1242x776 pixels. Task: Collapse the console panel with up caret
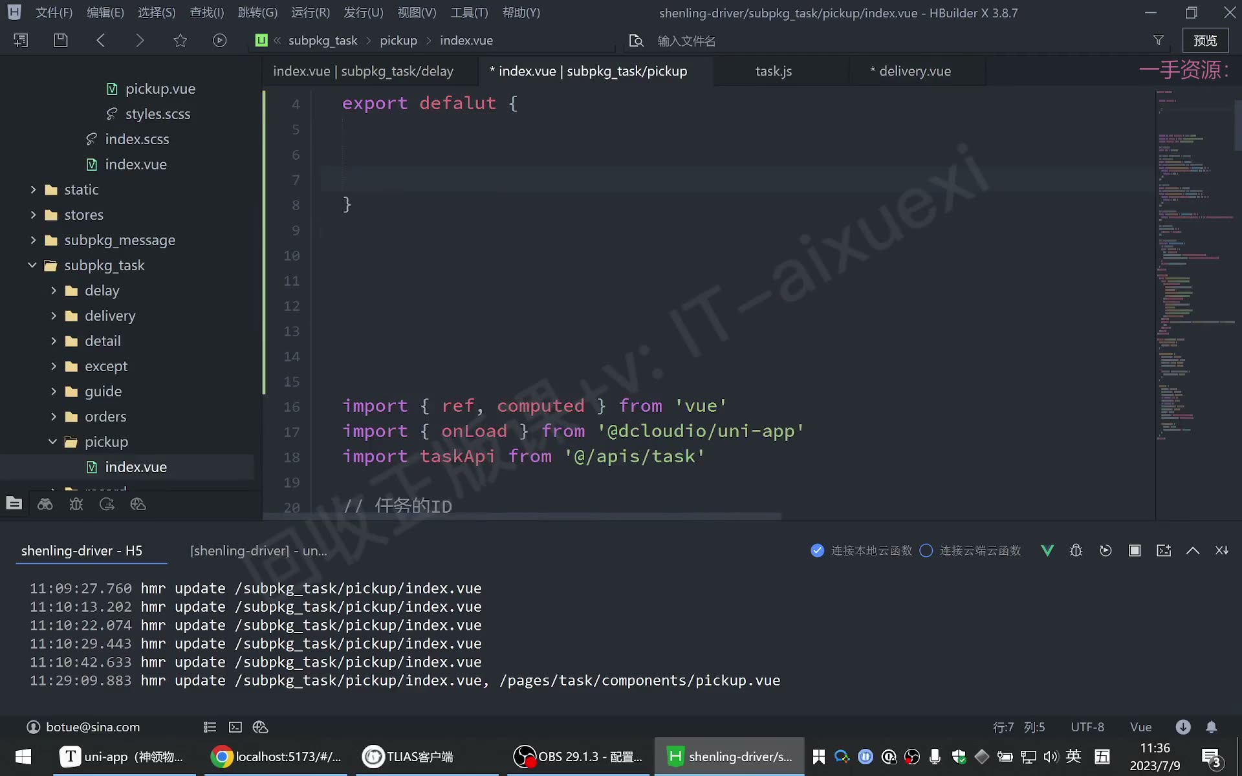[1193, 550]
